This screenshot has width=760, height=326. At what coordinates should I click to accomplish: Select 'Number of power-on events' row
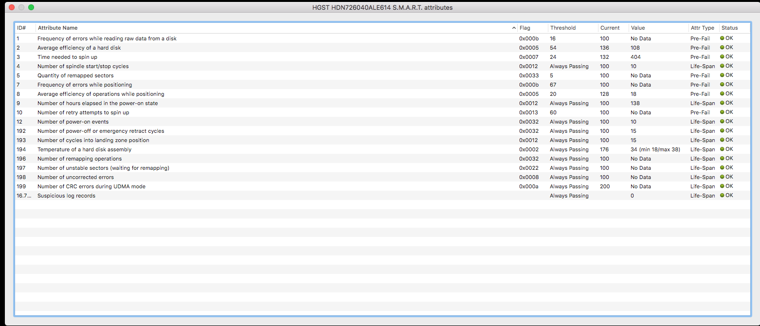click(382, 122)
